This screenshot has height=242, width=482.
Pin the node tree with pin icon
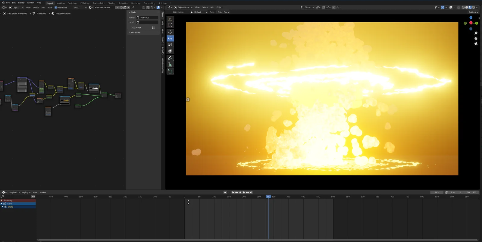[x=133, y=8]
